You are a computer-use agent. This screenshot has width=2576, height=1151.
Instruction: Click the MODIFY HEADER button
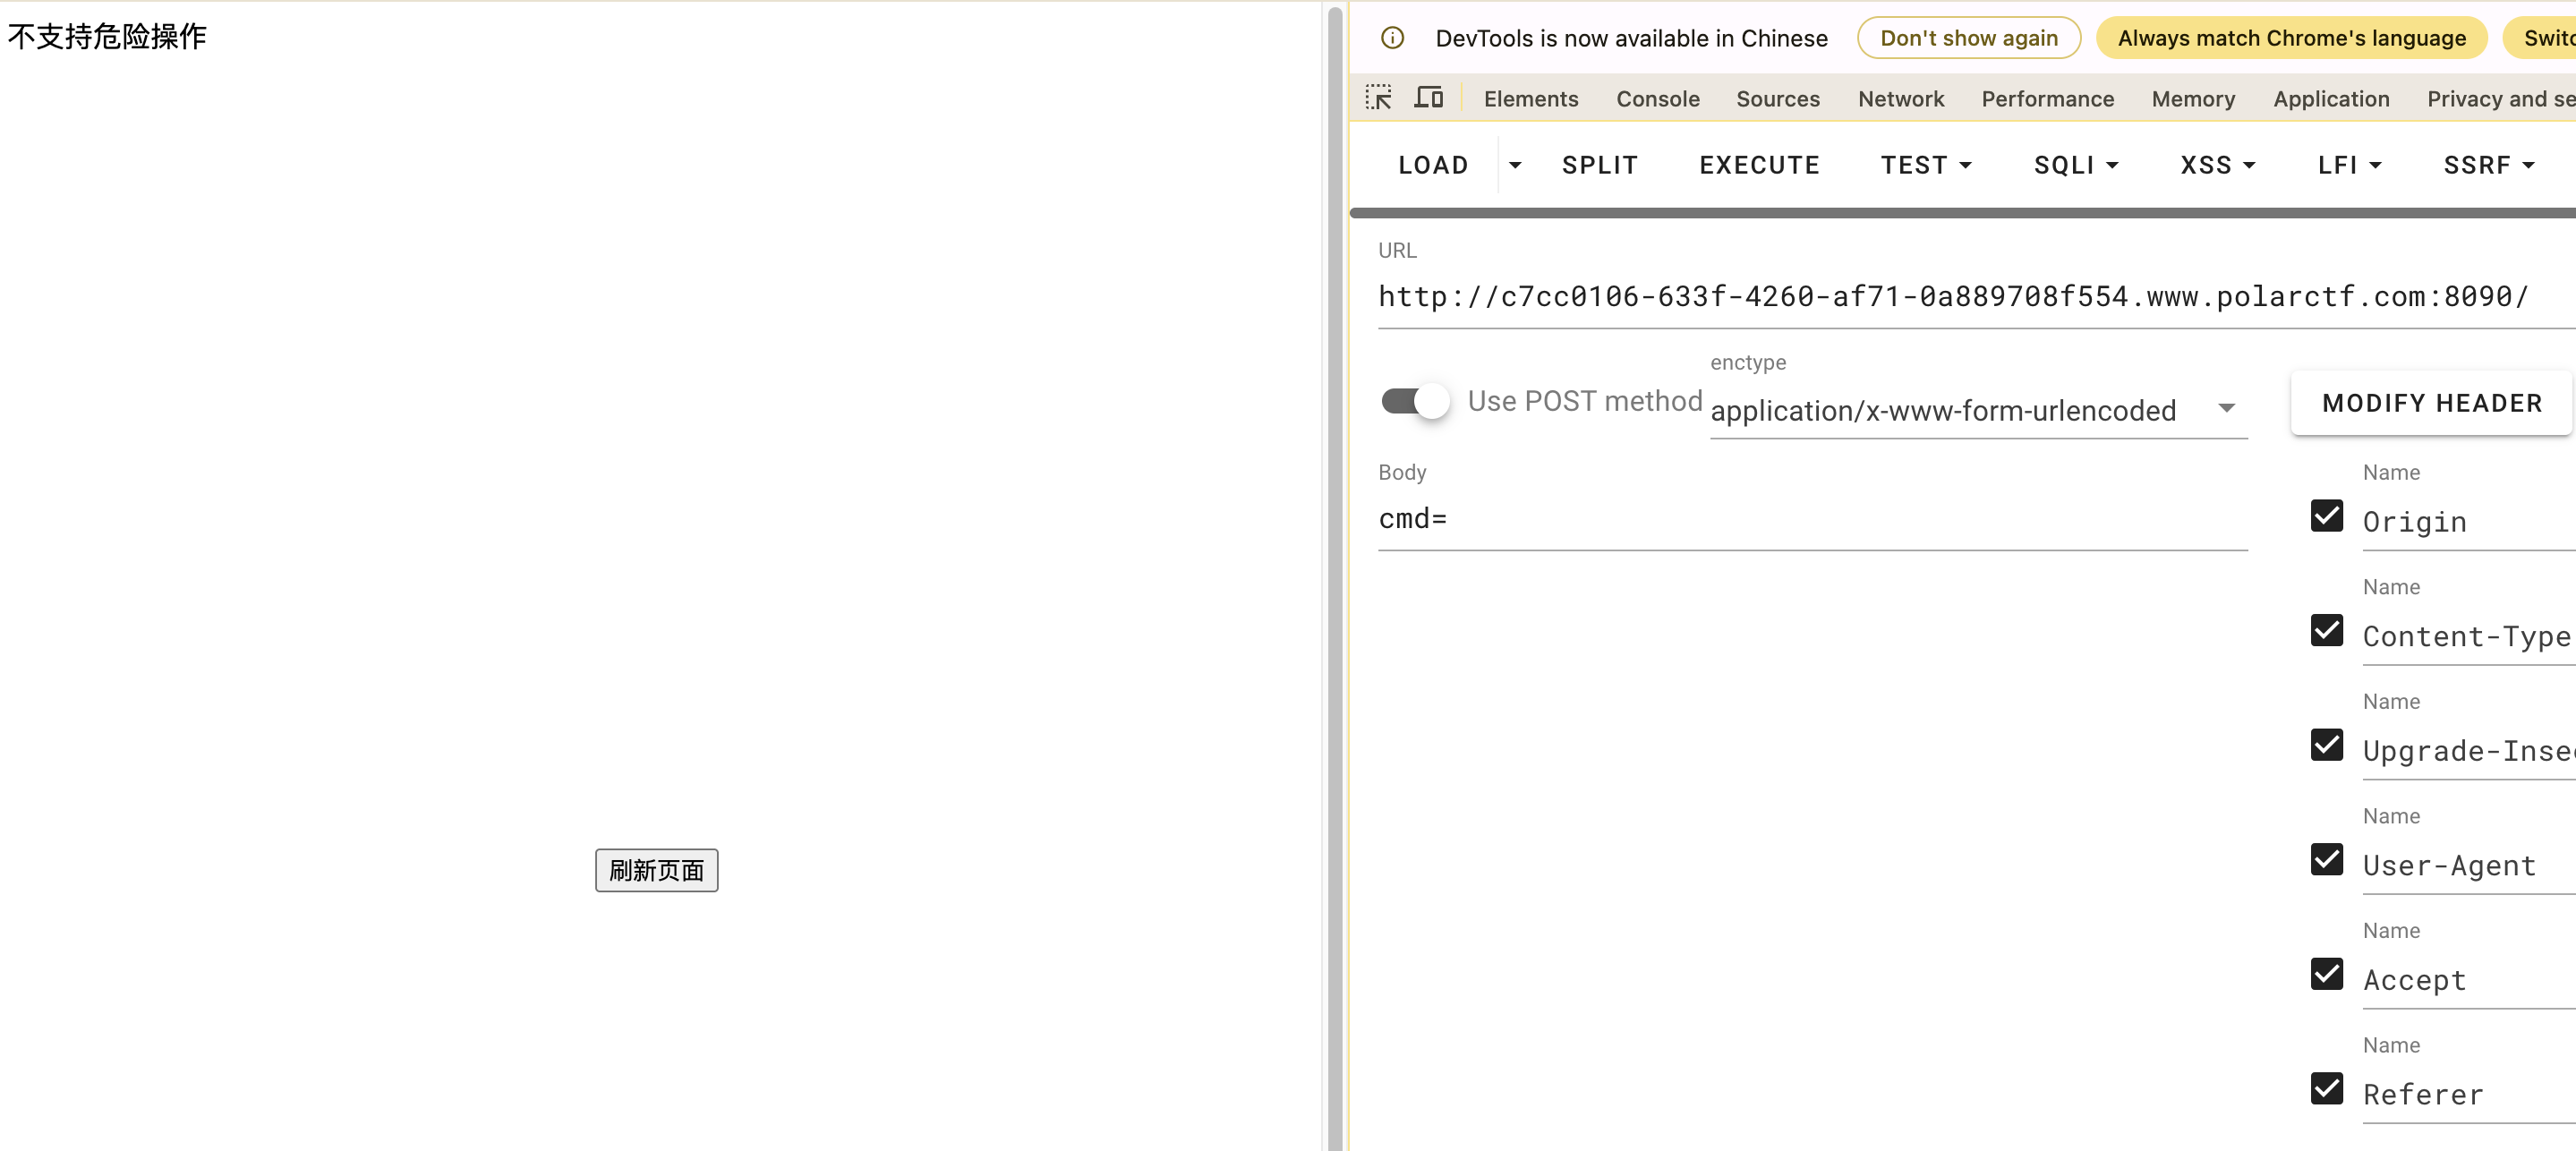(x=2431, y=403)
